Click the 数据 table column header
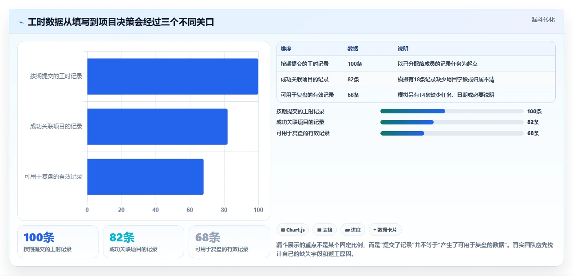The width and height of the screenshot is (573, 276). pos(353,49)
